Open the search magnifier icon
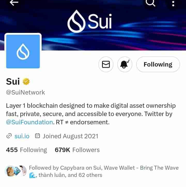186x187 pixels. [150, 3]
